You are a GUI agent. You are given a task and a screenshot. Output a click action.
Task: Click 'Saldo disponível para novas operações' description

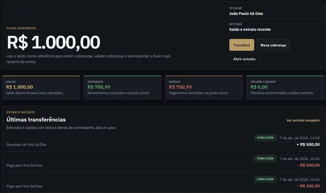pyautogui.click(x=35, y=93)
